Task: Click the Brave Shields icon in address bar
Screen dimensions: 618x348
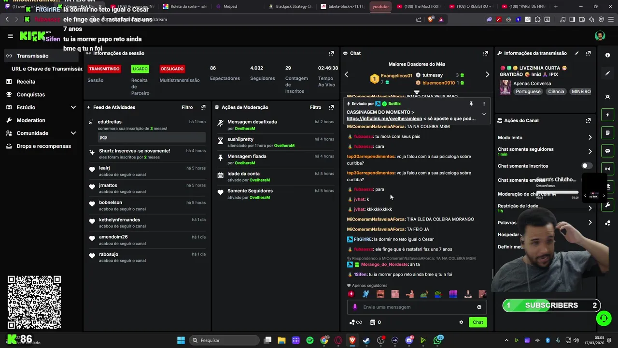Action: pos(431,19)
